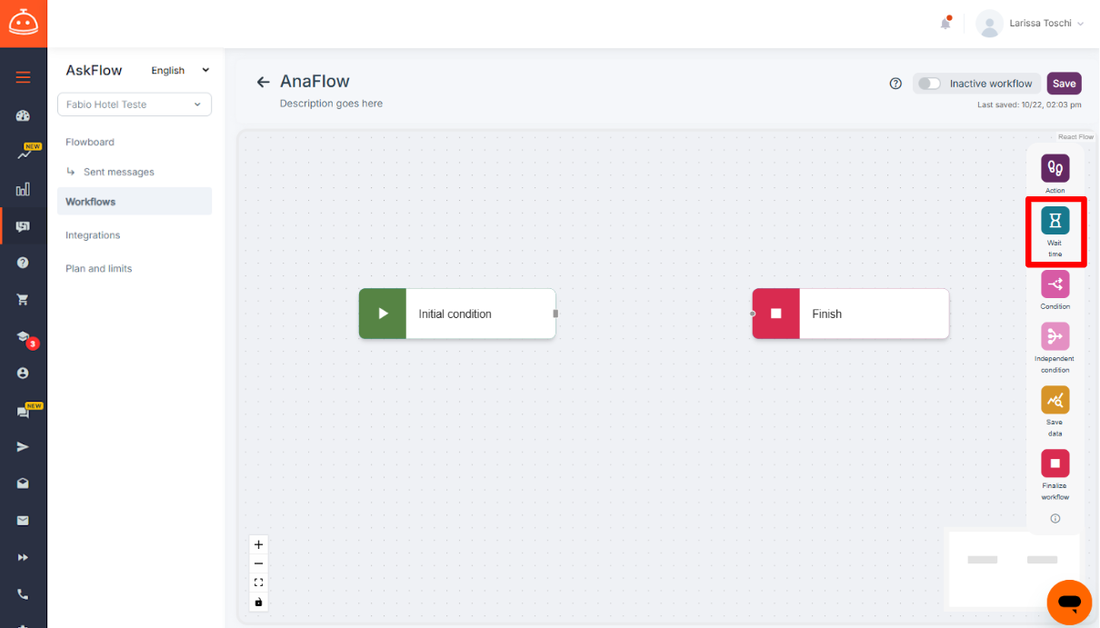
Task: Select the Save data node icon
Action: tap(1055, 400)
